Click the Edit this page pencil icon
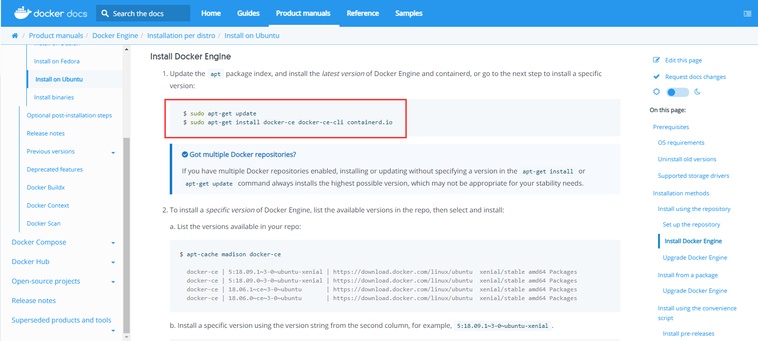This screenshot has height=341, width=758. click(x=657, y=60)
